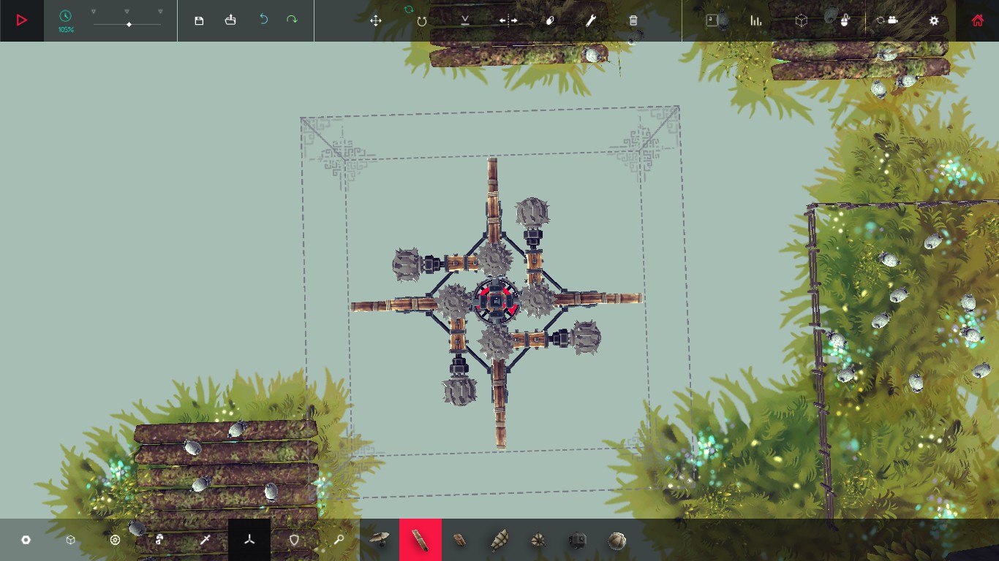Open the bar chart statistics panel
This screenshot has width=999, height=561.
[x=756, y=20]
